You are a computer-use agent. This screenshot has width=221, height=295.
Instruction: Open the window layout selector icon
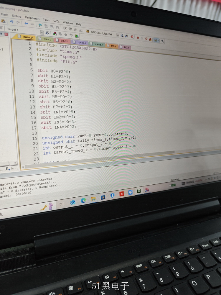[x=156, y=40]
